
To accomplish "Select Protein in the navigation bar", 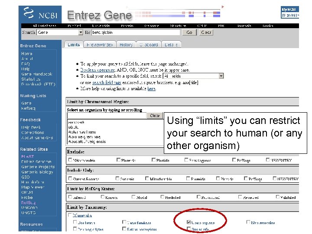I will pyautogui.click(x=127, y=26).
